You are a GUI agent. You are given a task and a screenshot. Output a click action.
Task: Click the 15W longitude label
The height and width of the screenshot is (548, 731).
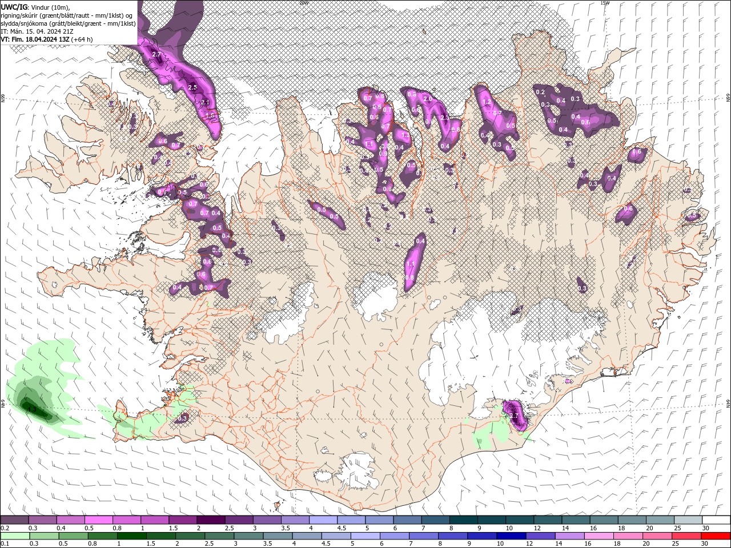[x=605, y=3]
